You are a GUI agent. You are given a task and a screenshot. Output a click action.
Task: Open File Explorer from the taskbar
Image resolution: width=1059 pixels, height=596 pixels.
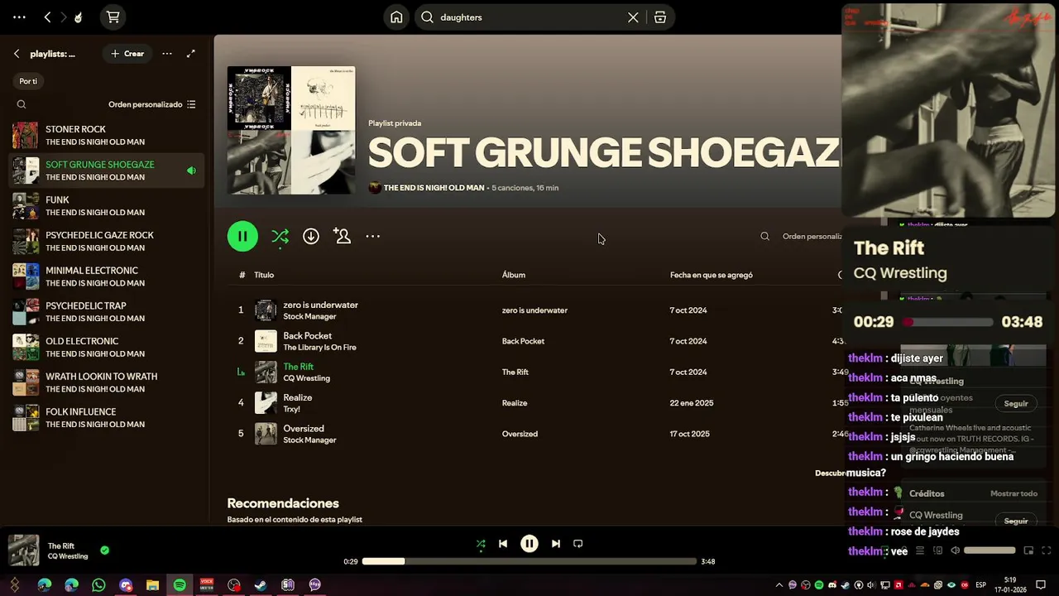point(152,585)
